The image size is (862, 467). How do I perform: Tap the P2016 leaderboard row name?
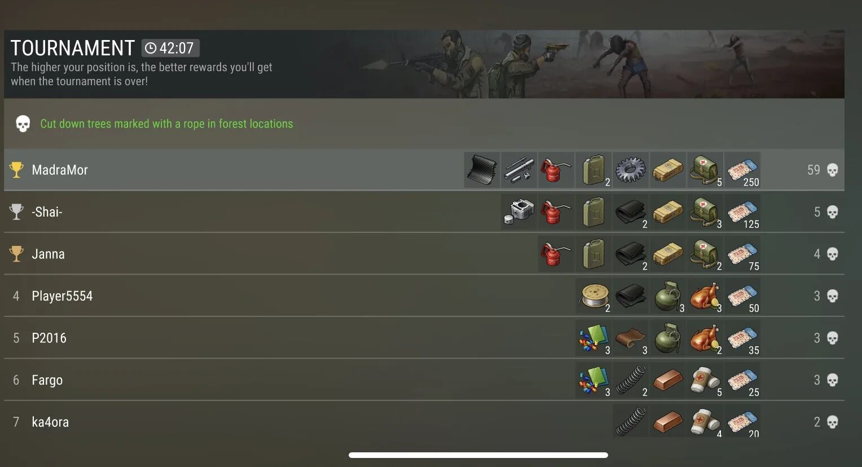pos(49,338)
